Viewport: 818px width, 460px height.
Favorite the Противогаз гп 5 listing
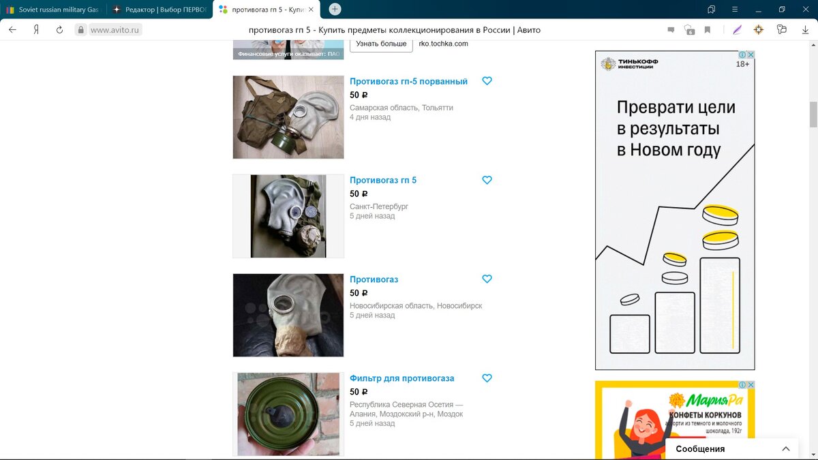coord(487,181)
